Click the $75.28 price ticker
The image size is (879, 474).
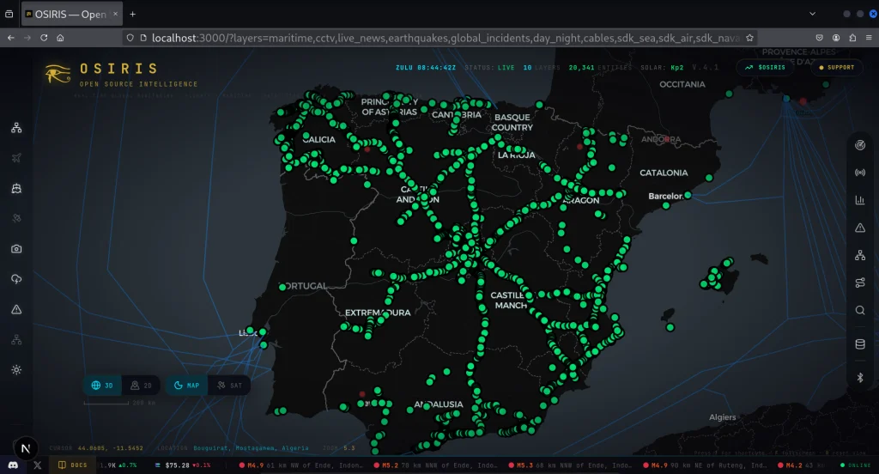pyautogui.click(x=183, y=465)
